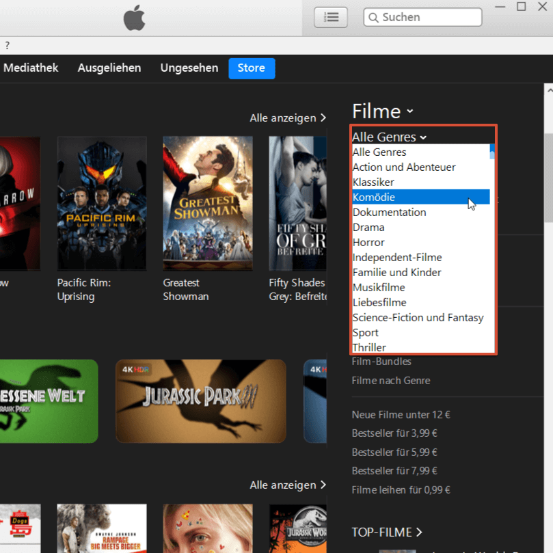Switch to the Ungesehen tab
Screen dimensions: 553x553
pos(189,68)
